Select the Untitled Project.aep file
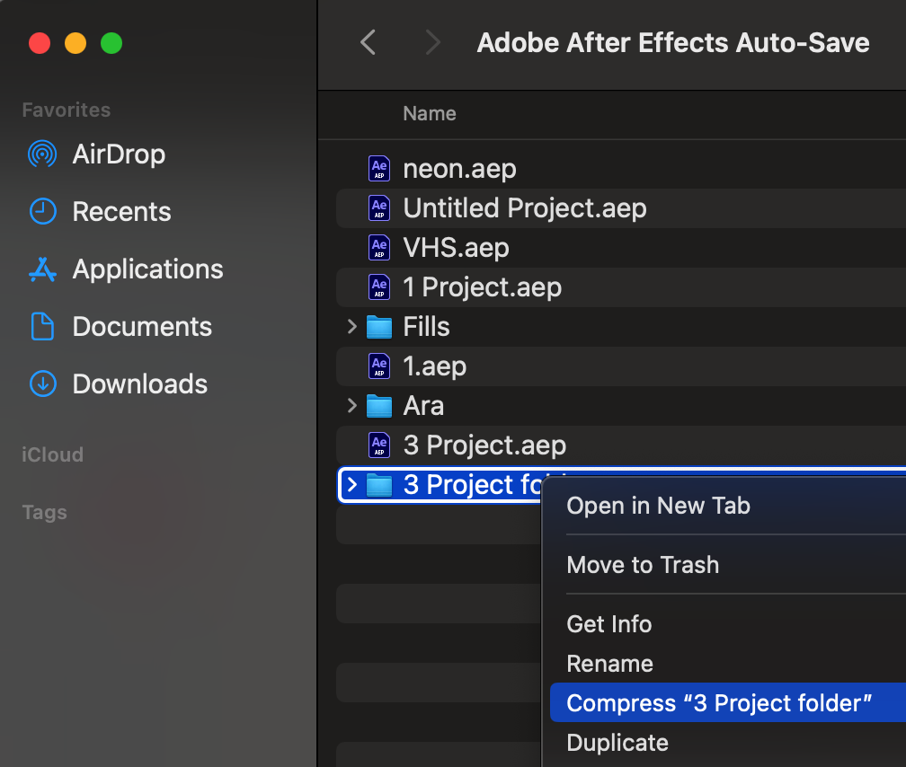The height and width of the screenshot is (767, 906). click(x=524, y=208)
